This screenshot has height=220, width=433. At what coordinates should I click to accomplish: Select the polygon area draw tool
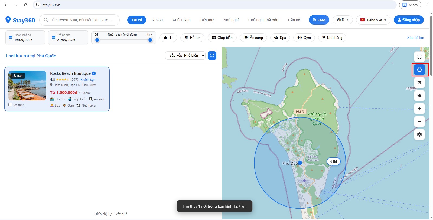coord(419,83)
